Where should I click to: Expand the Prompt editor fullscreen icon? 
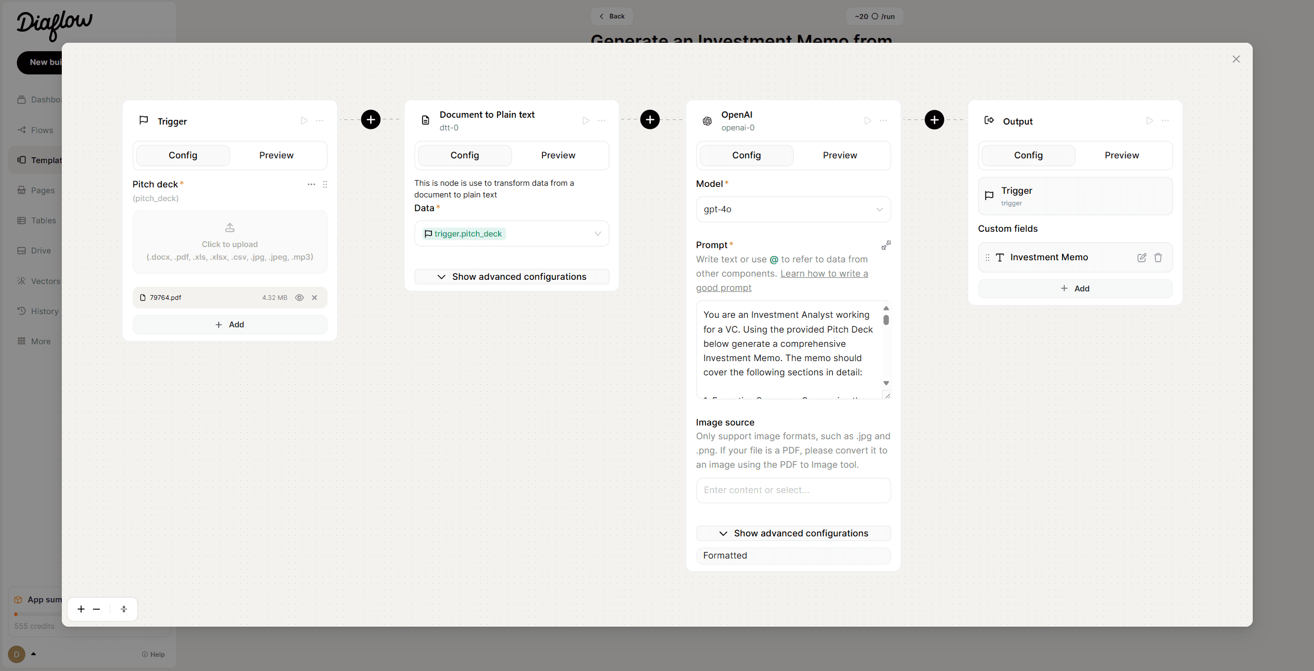(886, 245)
